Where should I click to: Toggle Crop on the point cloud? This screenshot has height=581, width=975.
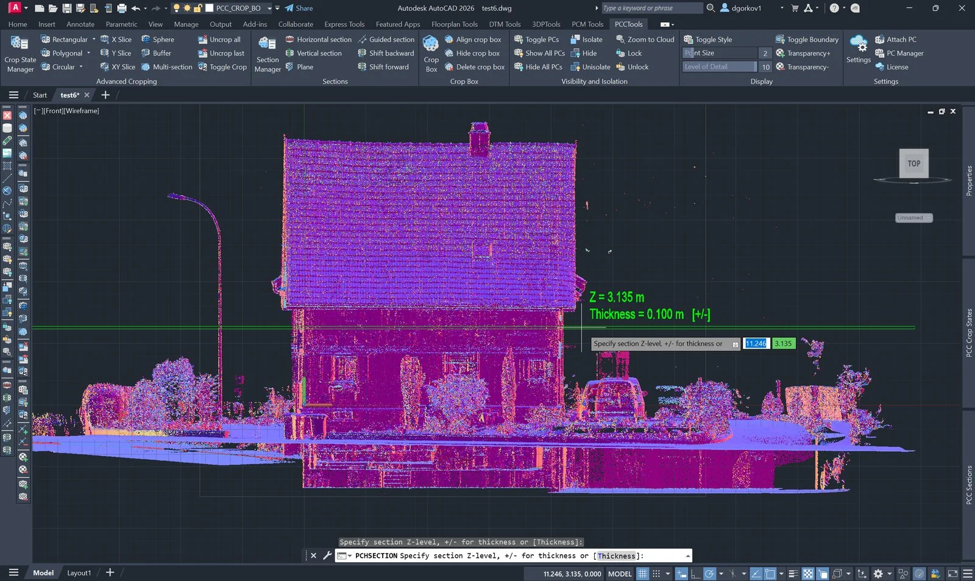coord(222,67)
